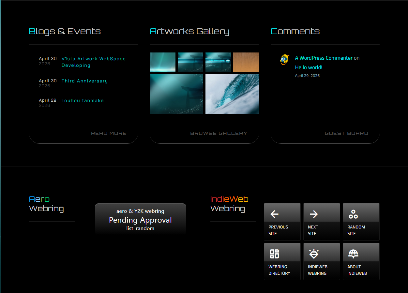This screenshot has height=293, width=408.
Task: Open the first small teal light thumbnail
Action: pyautogui.click(x=162, y=62)
